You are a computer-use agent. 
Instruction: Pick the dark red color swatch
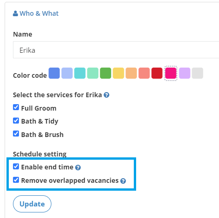(x=157, y=73)
